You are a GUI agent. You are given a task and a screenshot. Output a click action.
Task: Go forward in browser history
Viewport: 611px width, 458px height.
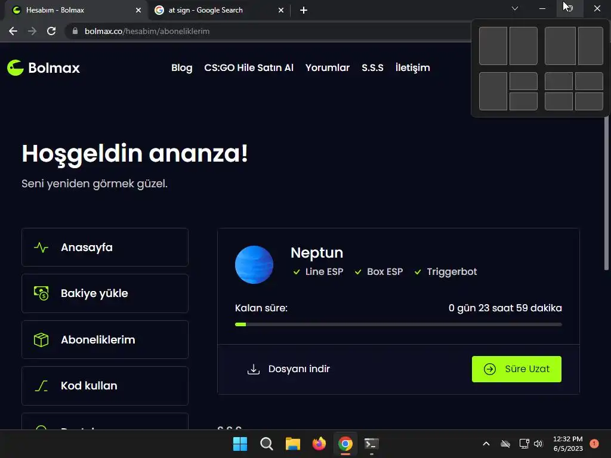tap(32, 31)
